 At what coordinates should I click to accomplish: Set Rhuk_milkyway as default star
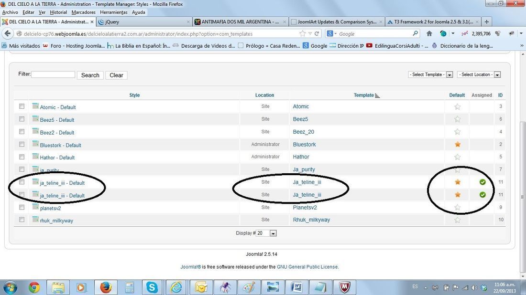[x=457, y=221]
